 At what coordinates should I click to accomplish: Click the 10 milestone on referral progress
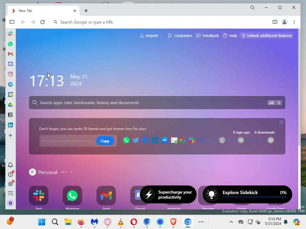[x=241, y=140]
